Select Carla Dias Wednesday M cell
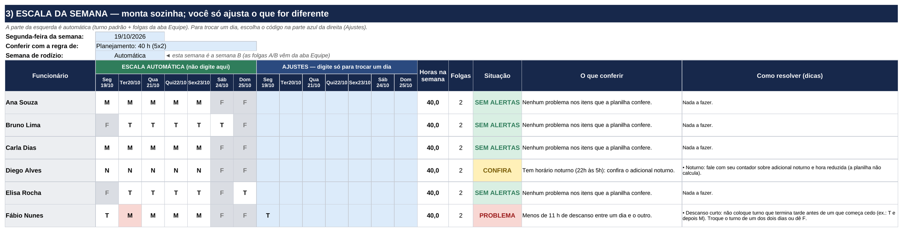This screenshot has height=232, width=903. click(153, 148)
